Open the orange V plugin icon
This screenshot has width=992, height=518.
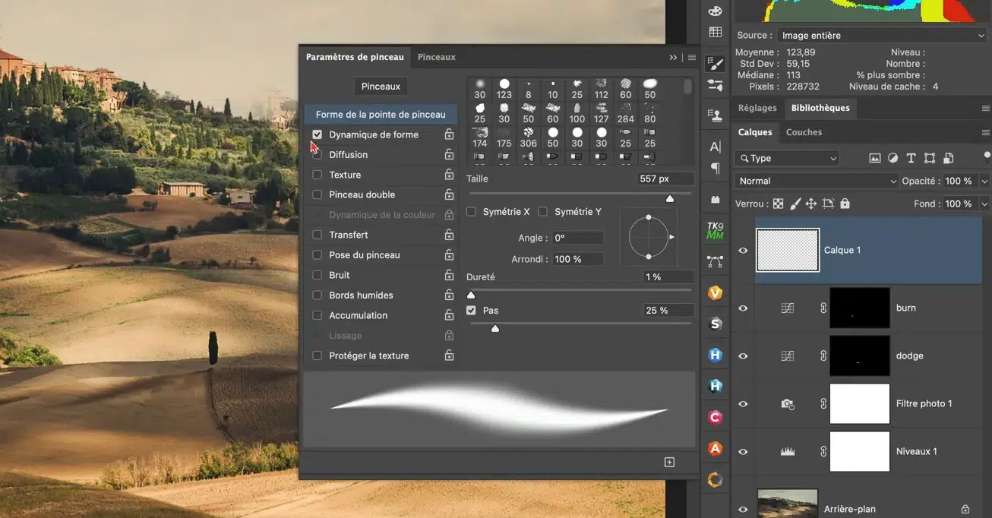pos(715,292)
